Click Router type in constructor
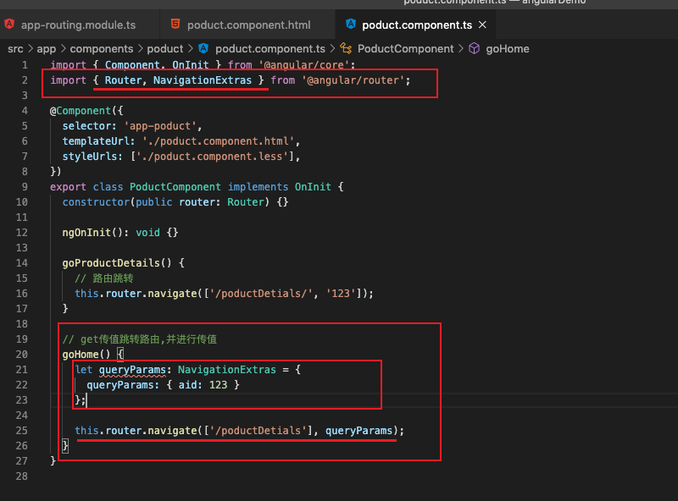The width and height of the screenshot is (678, 501). click(246, 202)
